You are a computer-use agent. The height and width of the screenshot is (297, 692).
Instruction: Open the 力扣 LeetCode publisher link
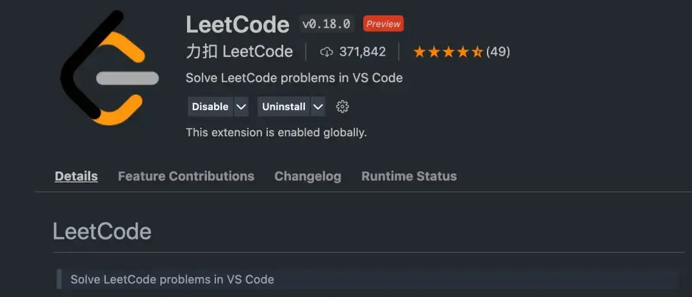239,52
